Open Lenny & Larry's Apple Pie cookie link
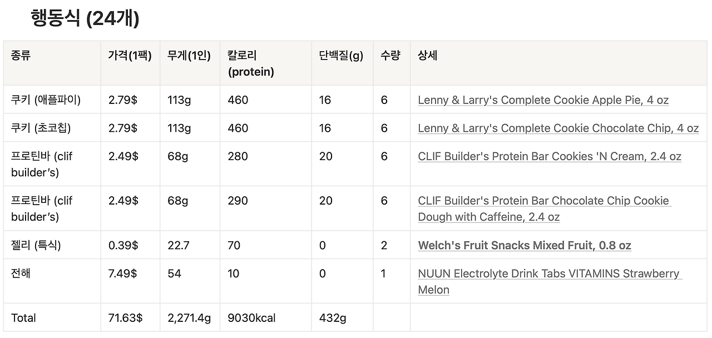 543,100
